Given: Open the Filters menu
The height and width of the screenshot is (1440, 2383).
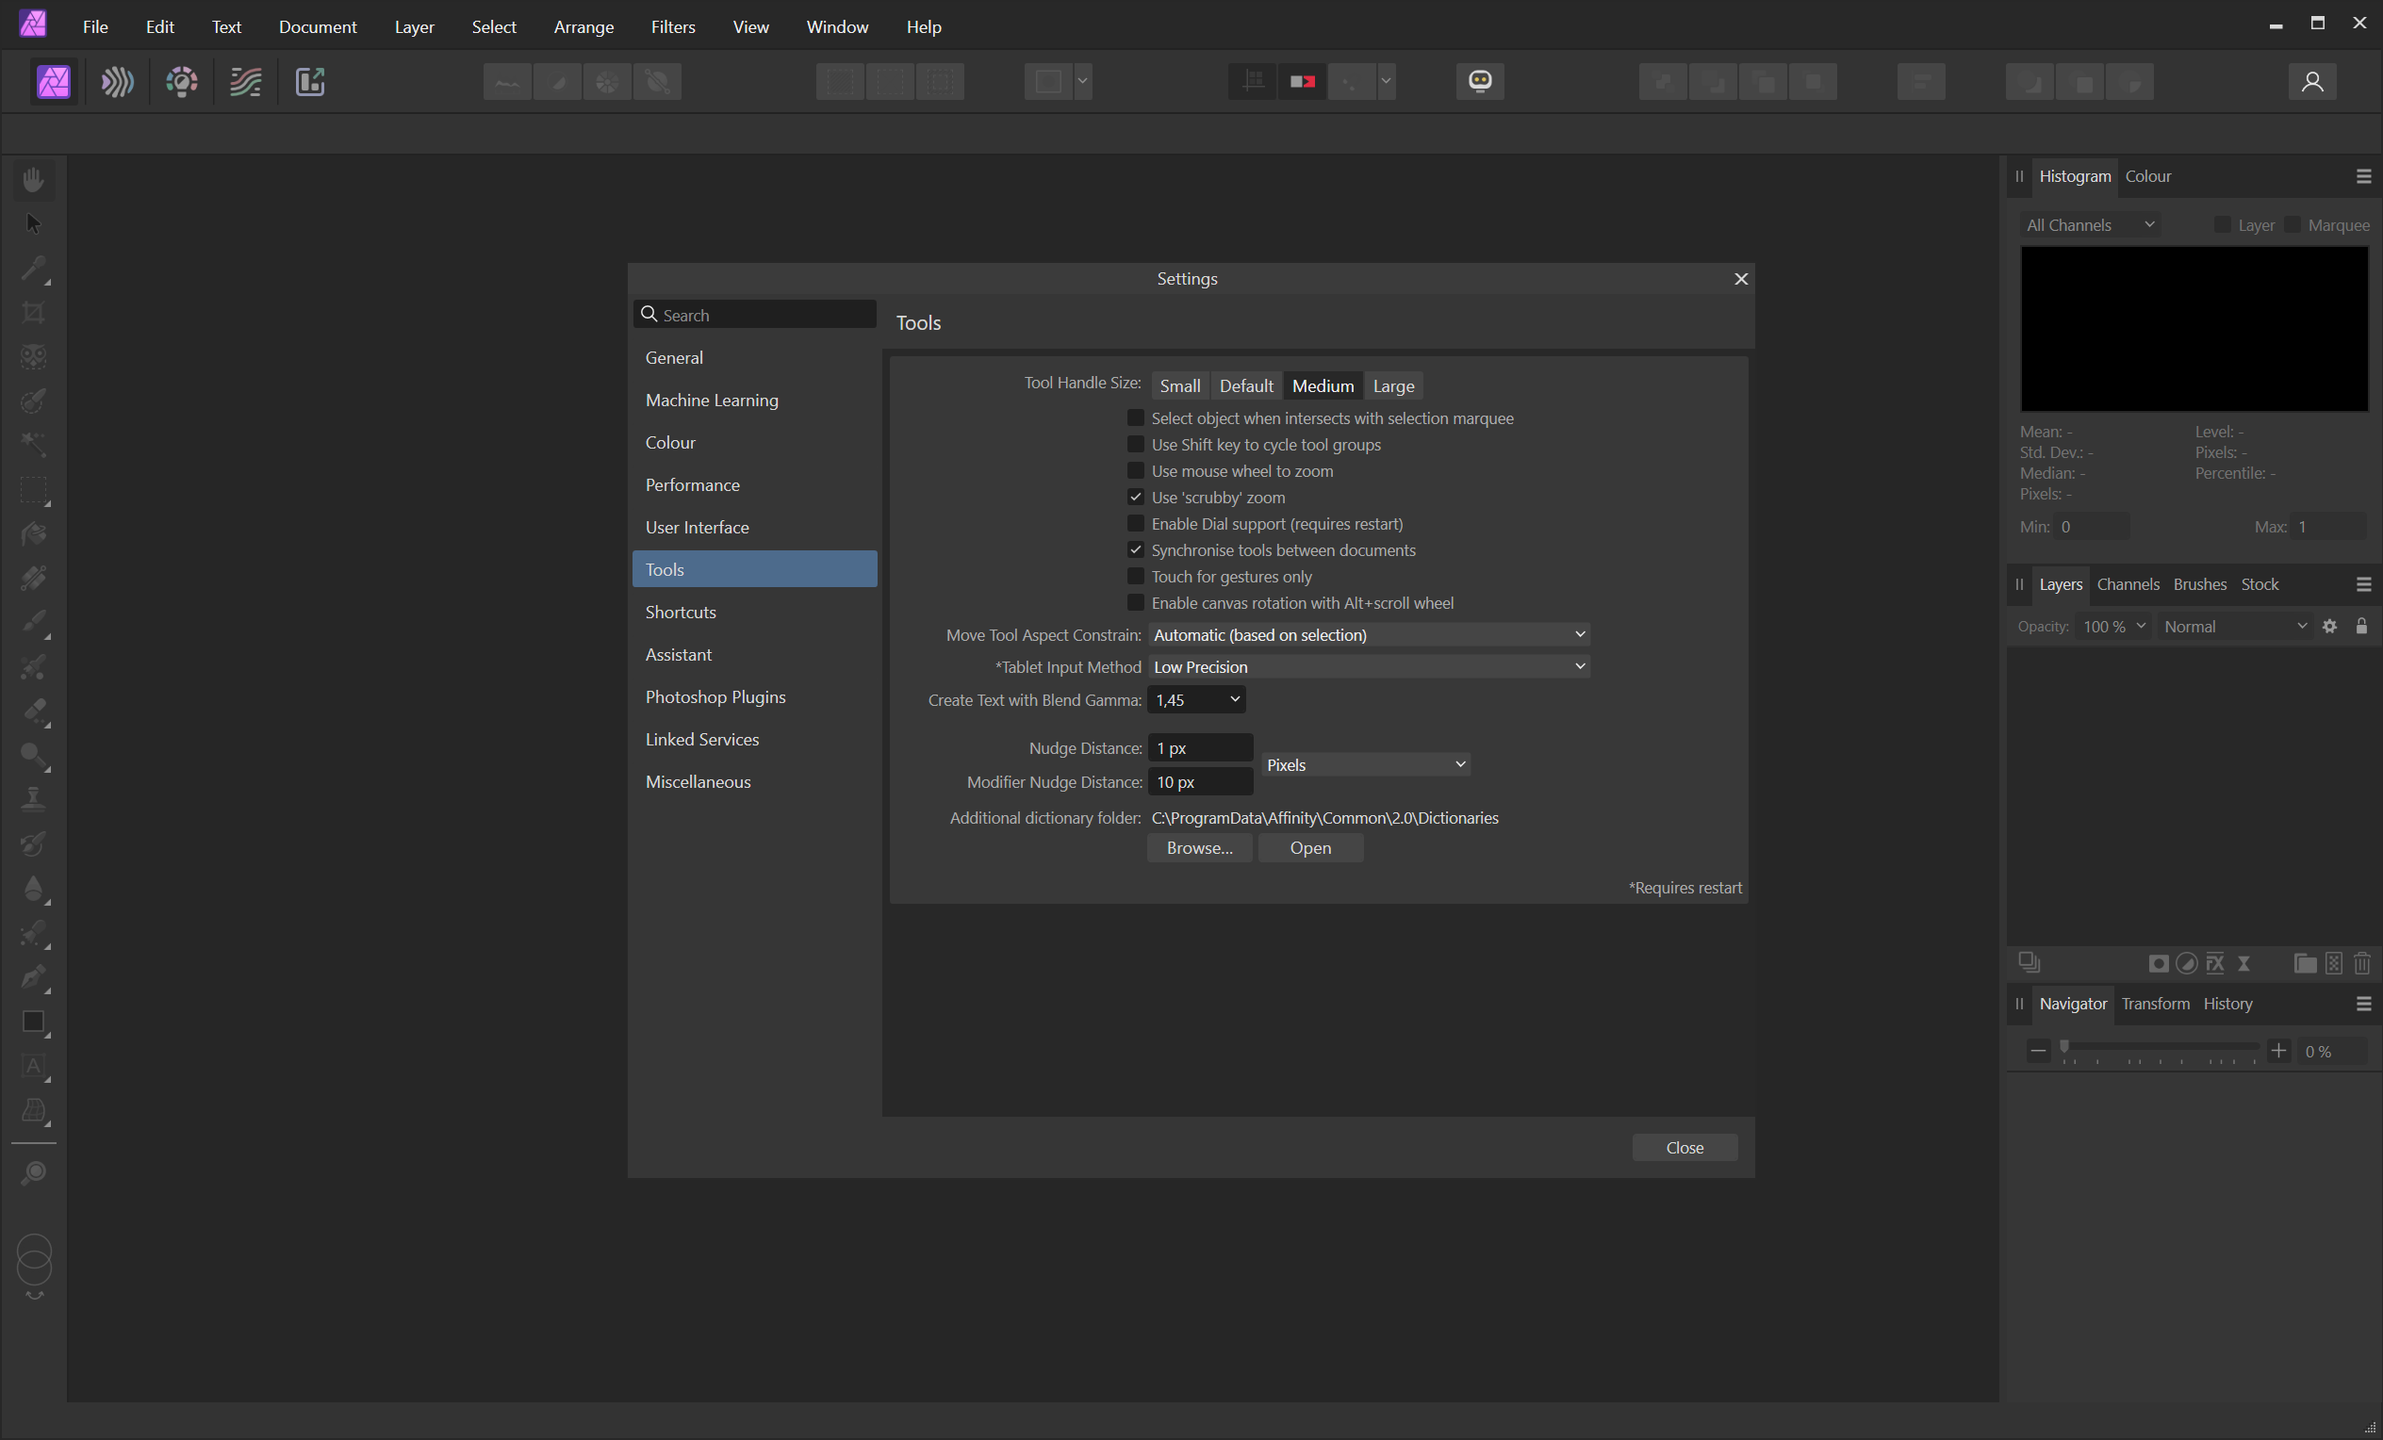Looking at the screenshot, I should tap(672, 27).
